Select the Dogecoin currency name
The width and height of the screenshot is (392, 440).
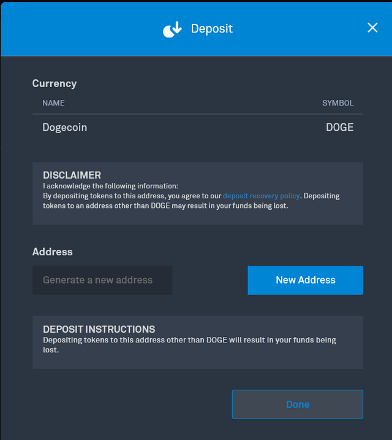65,128
